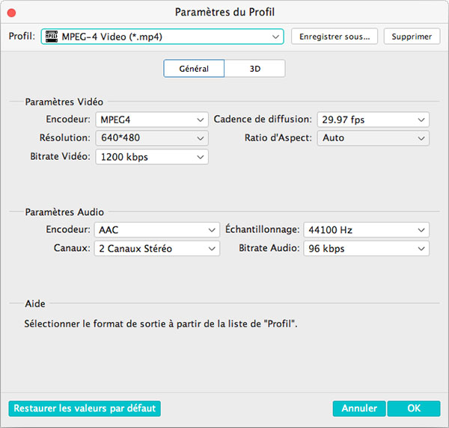Expand the Bitrate Vidéo 1200 kbps dropdown
The height and width of the screenshot is (428, 449).
point(152,157)
